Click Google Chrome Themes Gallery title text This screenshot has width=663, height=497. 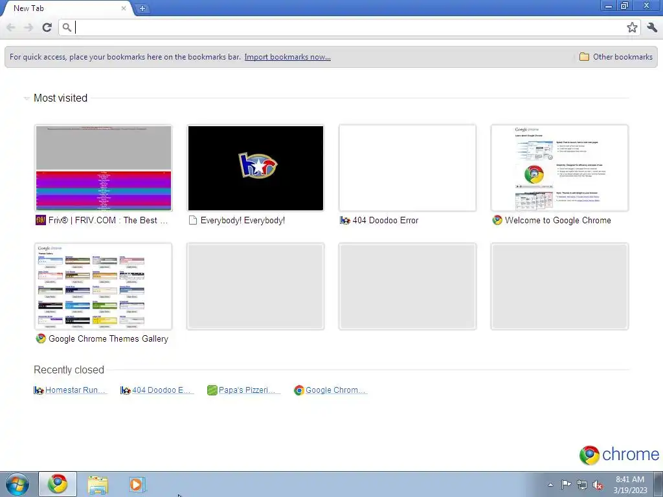(108, 338)
